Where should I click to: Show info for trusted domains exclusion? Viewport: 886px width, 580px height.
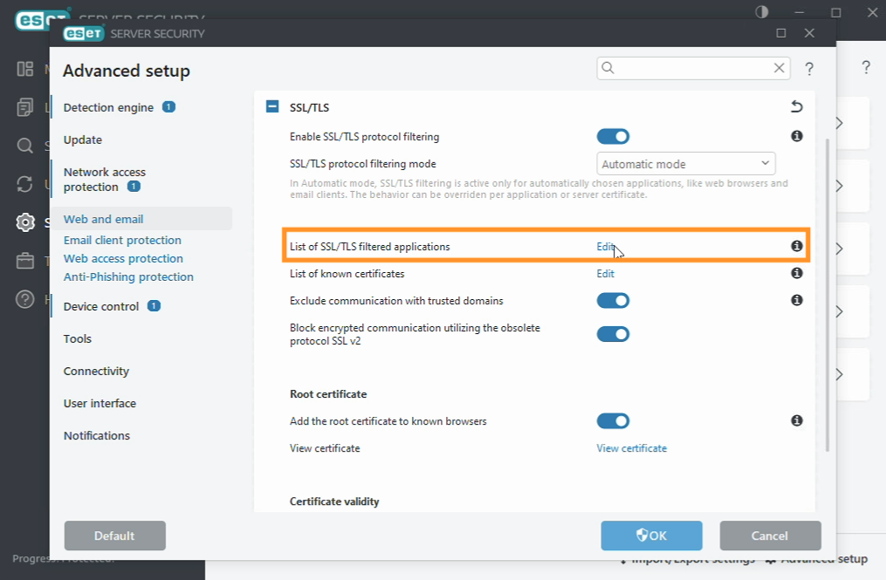(797, 300)
